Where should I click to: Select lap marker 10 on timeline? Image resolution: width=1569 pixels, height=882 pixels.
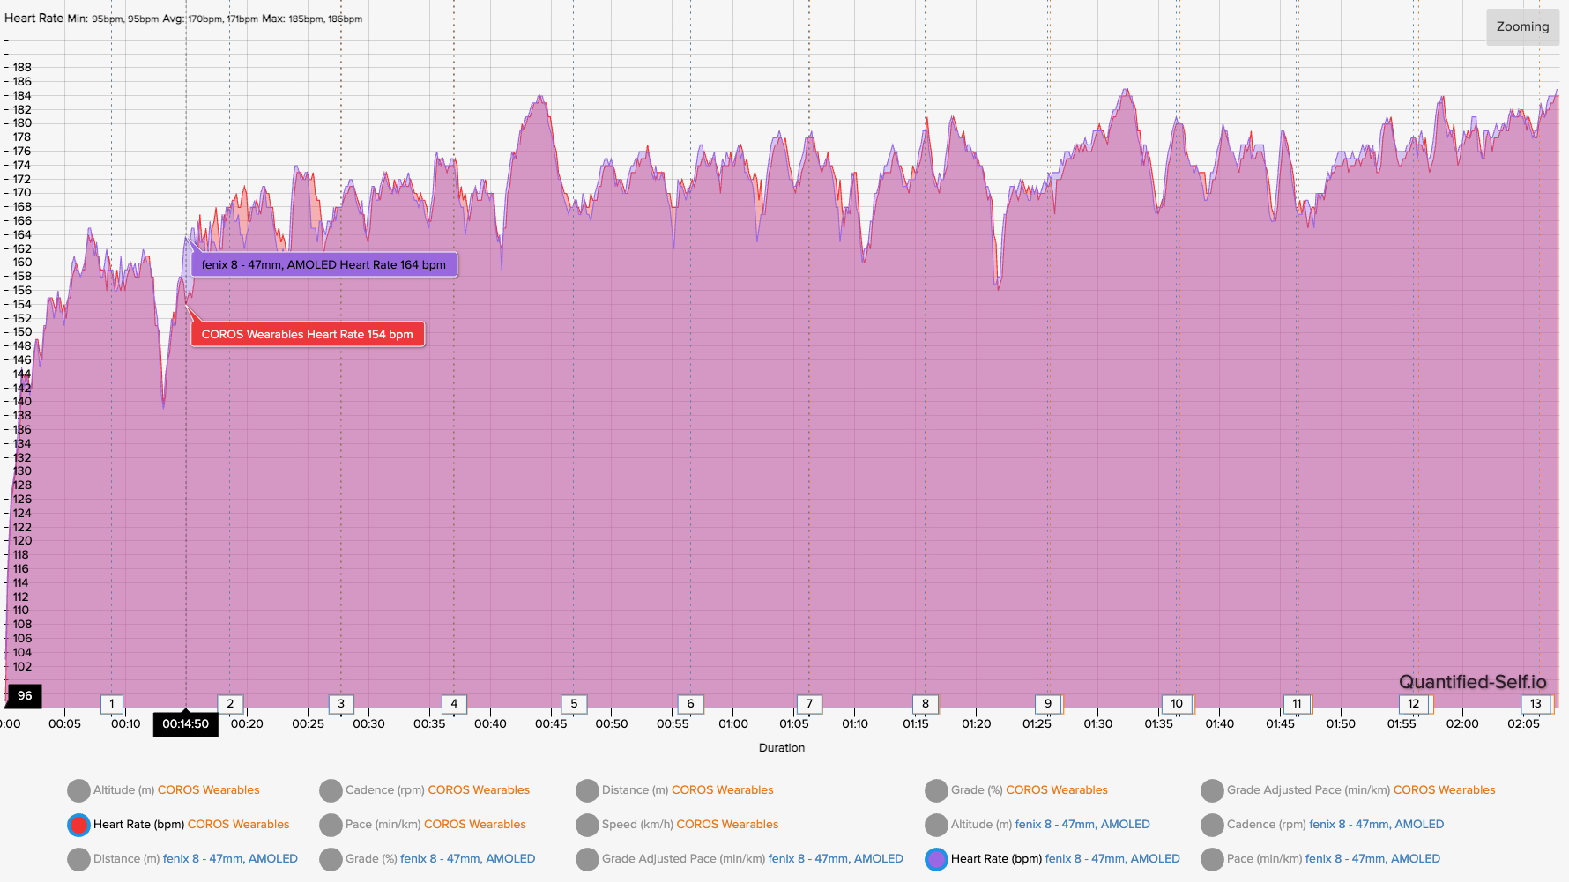coord(1177,704)
